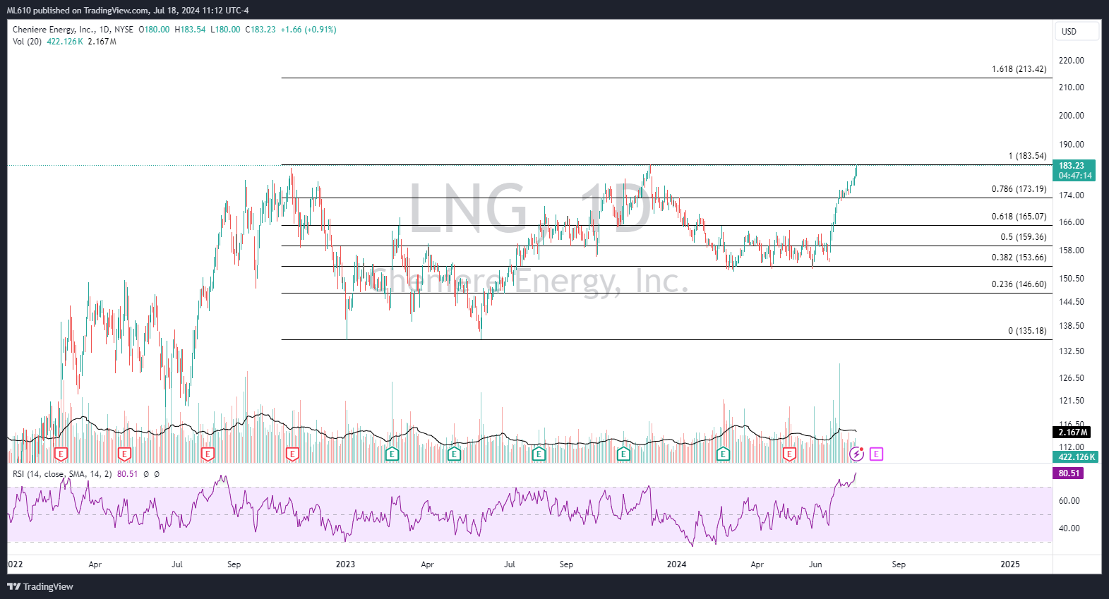Click the high price value H183.54

pyautogui.click(x=191, y=30)
